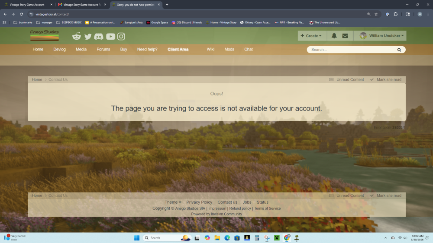Screen dimensions: 433x243
Task: Open the Reddit social icon
Action: 77,36
